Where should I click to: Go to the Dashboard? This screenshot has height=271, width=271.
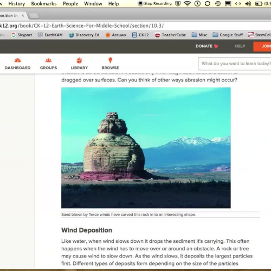coord(17,64)
